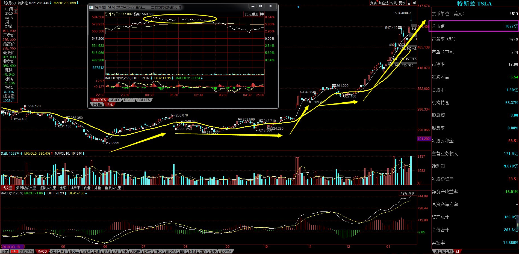Click the 市净率 value 17.00

[513, 64]
